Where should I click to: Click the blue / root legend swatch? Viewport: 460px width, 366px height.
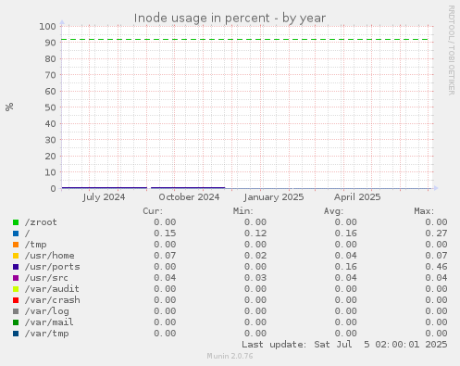pos(16,233)
